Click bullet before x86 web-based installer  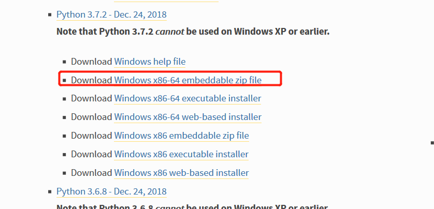click(x=64, y=173)
